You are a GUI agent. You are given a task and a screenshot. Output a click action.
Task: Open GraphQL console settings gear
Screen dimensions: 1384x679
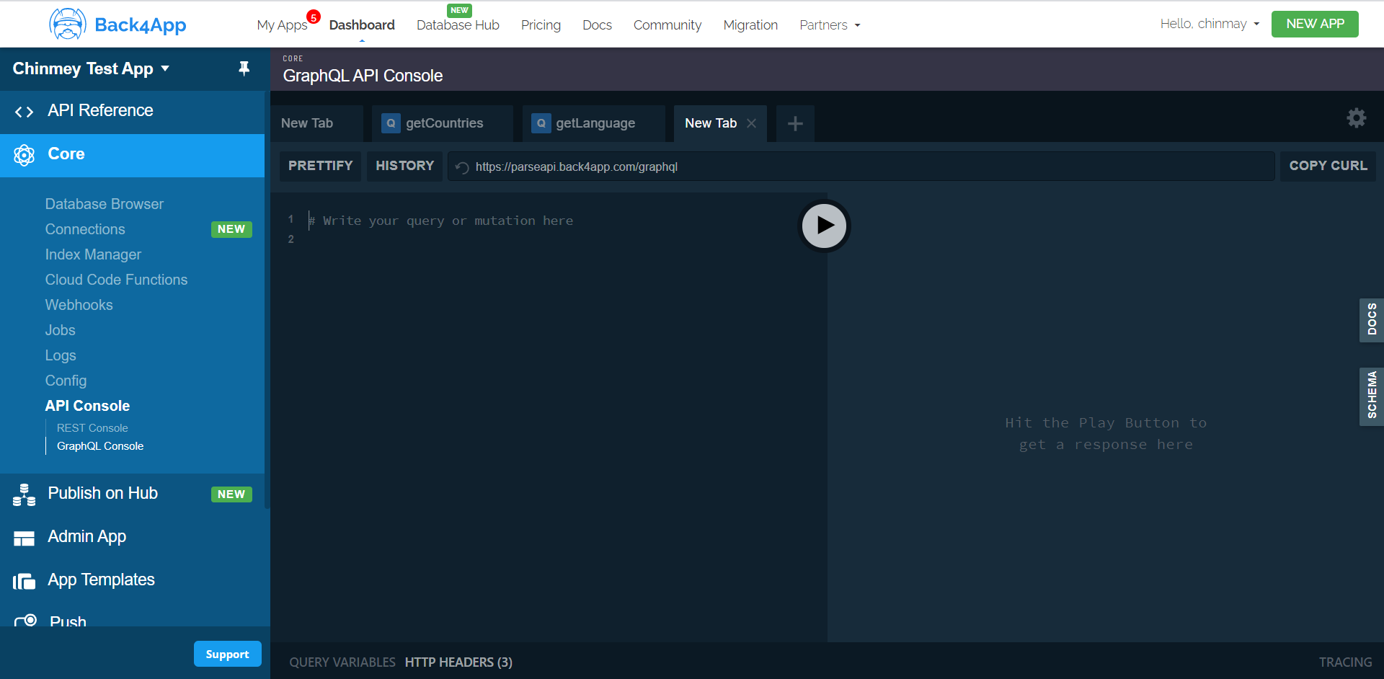1357,117
